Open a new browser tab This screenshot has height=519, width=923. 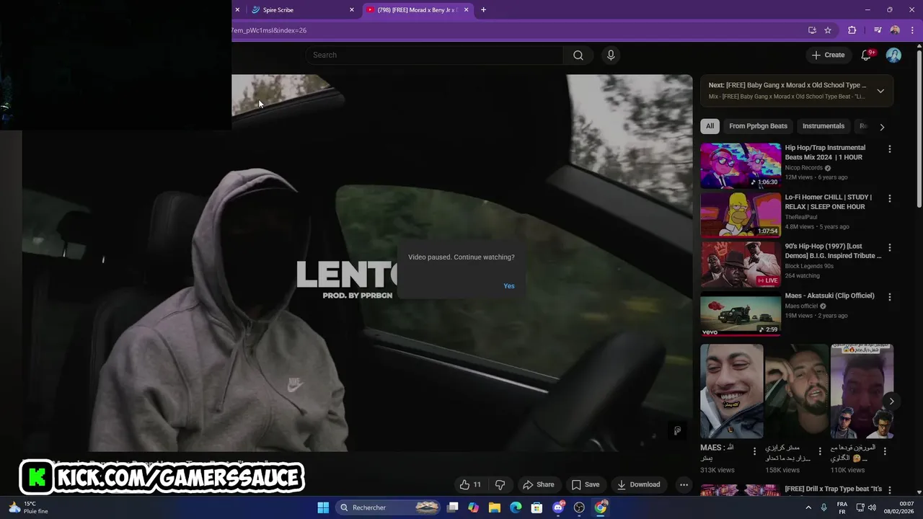coord(483,10)
